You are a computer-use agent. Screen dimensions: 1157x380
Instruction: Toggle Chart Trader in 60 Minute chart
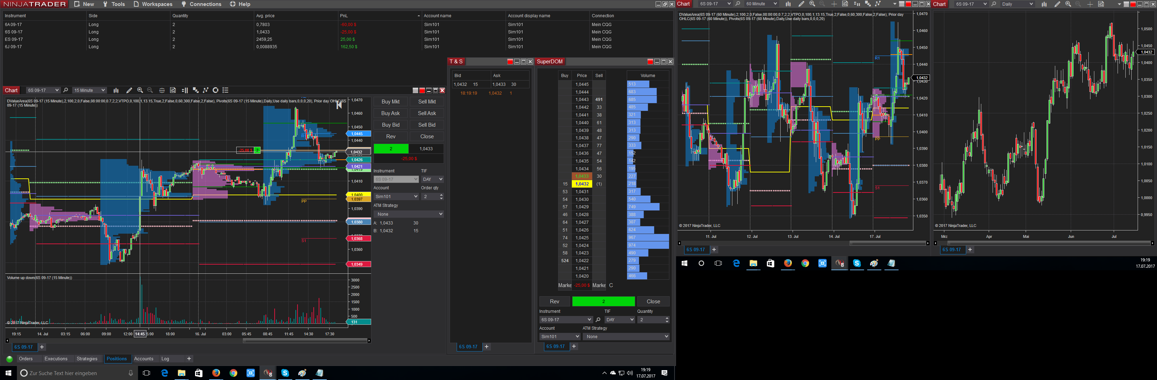click(857, 4)
